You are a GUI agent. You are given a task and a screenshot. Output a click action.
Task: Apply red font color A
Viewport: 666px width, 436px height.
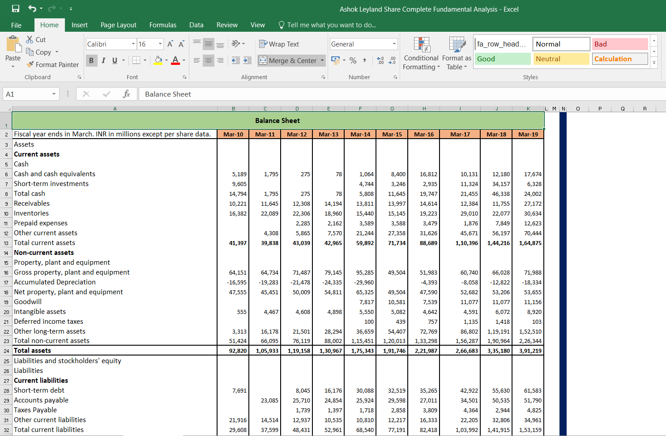click(x=175, y=60)
